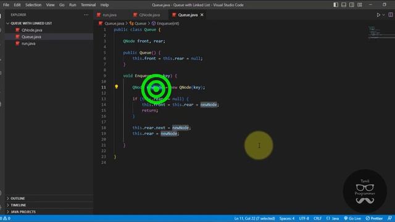This screenshot has width=395, height=222.
Task: Click the text 'QNode front, rear;'
Action: click(144, 41)
